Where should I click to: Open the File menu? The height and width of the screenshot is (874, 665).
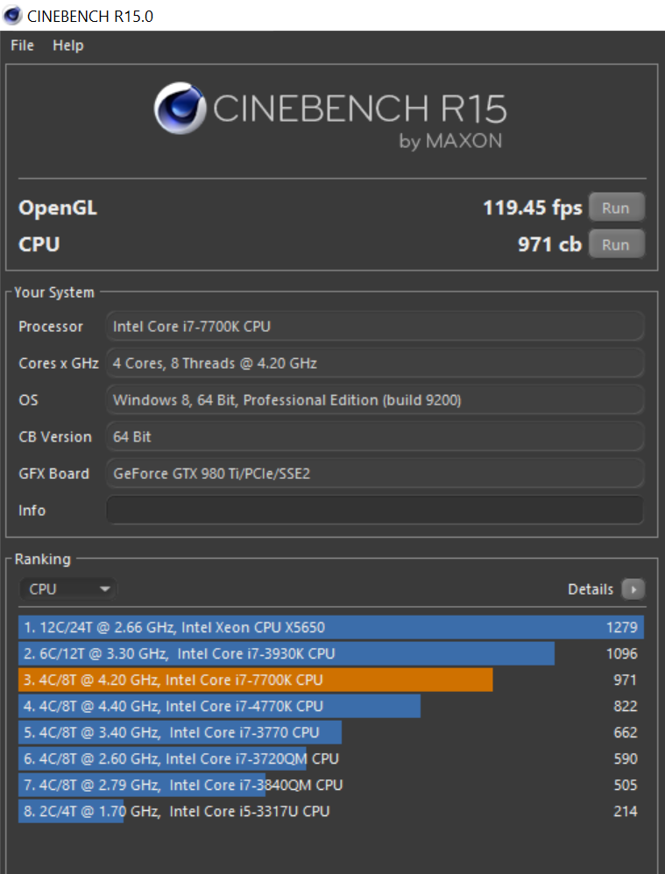21,46
